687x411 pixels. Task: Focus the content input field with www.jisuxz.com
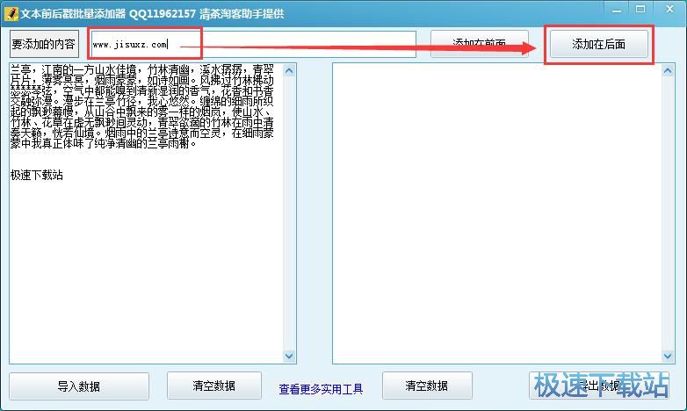click(253, 44)
